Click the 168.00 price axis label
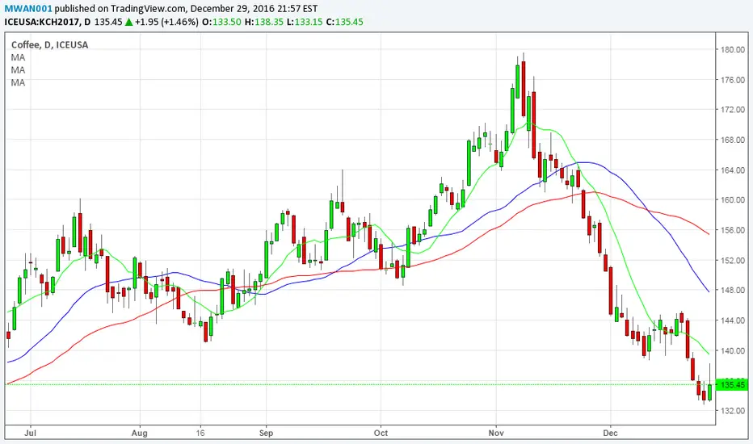The image size is (753, 444). click(x=733, y=140)
